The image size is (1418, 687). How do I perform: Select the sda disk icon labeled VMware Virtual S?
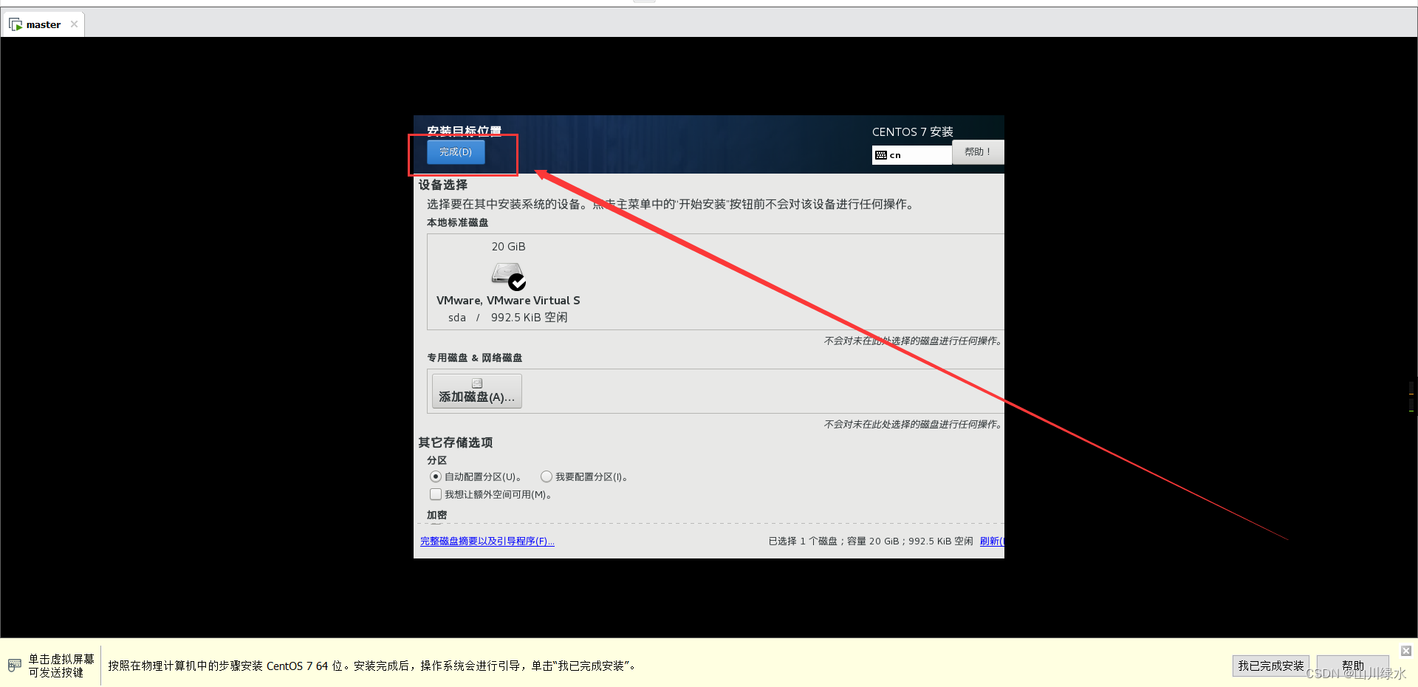point(507,275)
